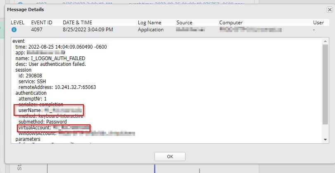
Task: Click the I_LOGON_AUTH_FAILED name line
Action: point(50,58)
